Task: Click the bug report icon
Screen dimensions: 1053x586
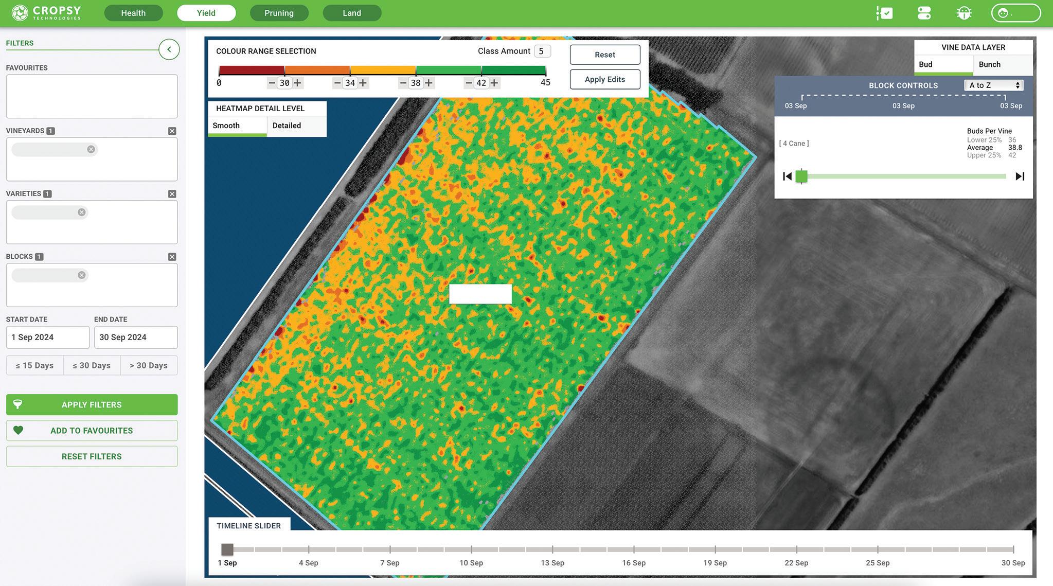Action: tap(963, 13)
